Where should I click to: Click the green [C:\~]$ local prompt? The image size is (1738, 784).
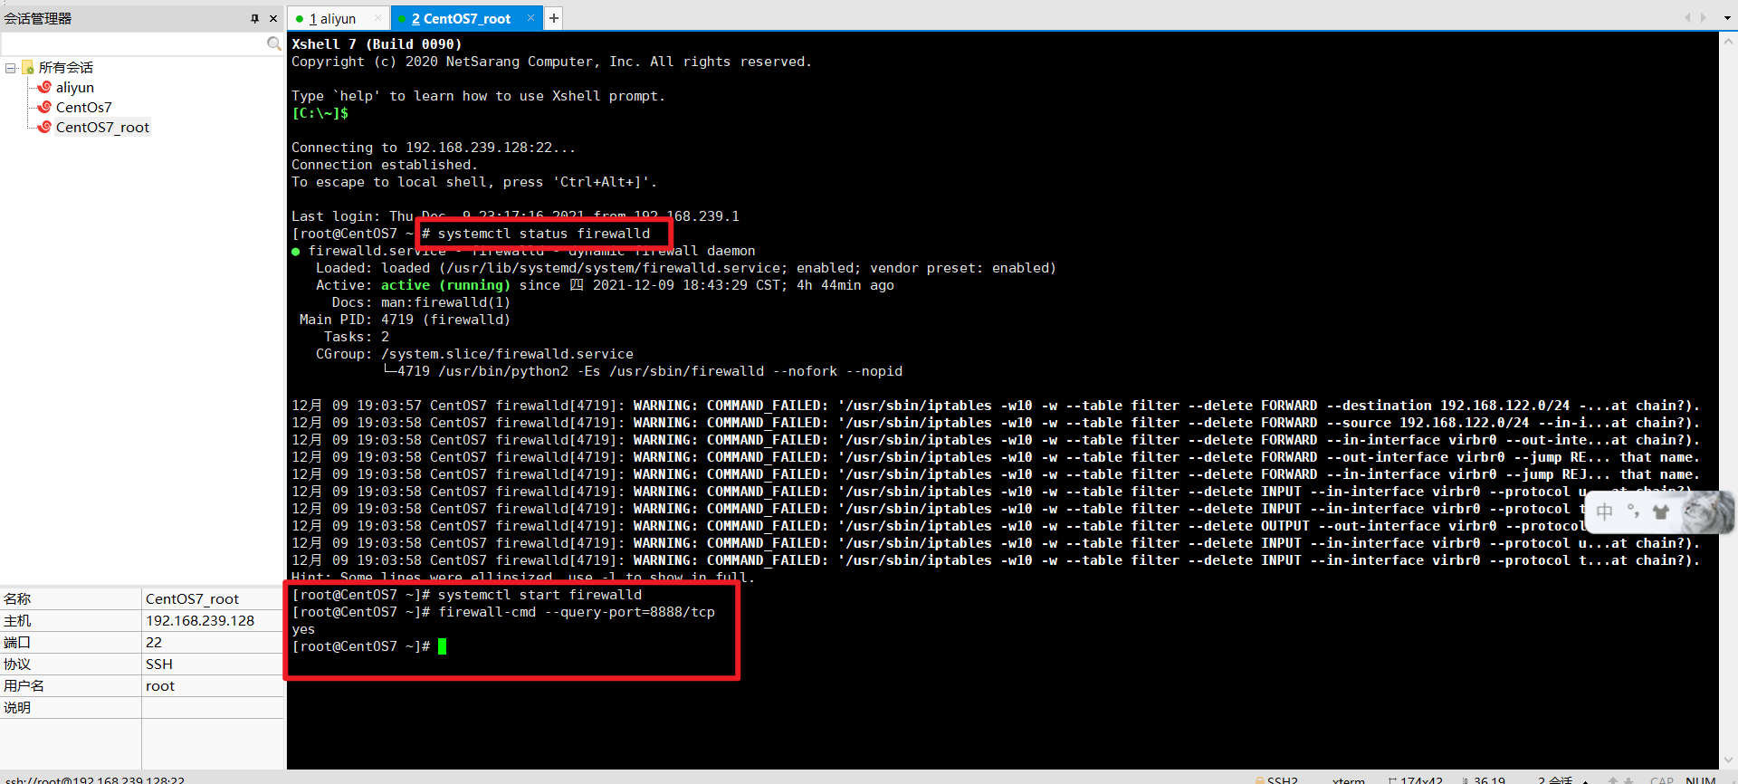click(320, 113)
